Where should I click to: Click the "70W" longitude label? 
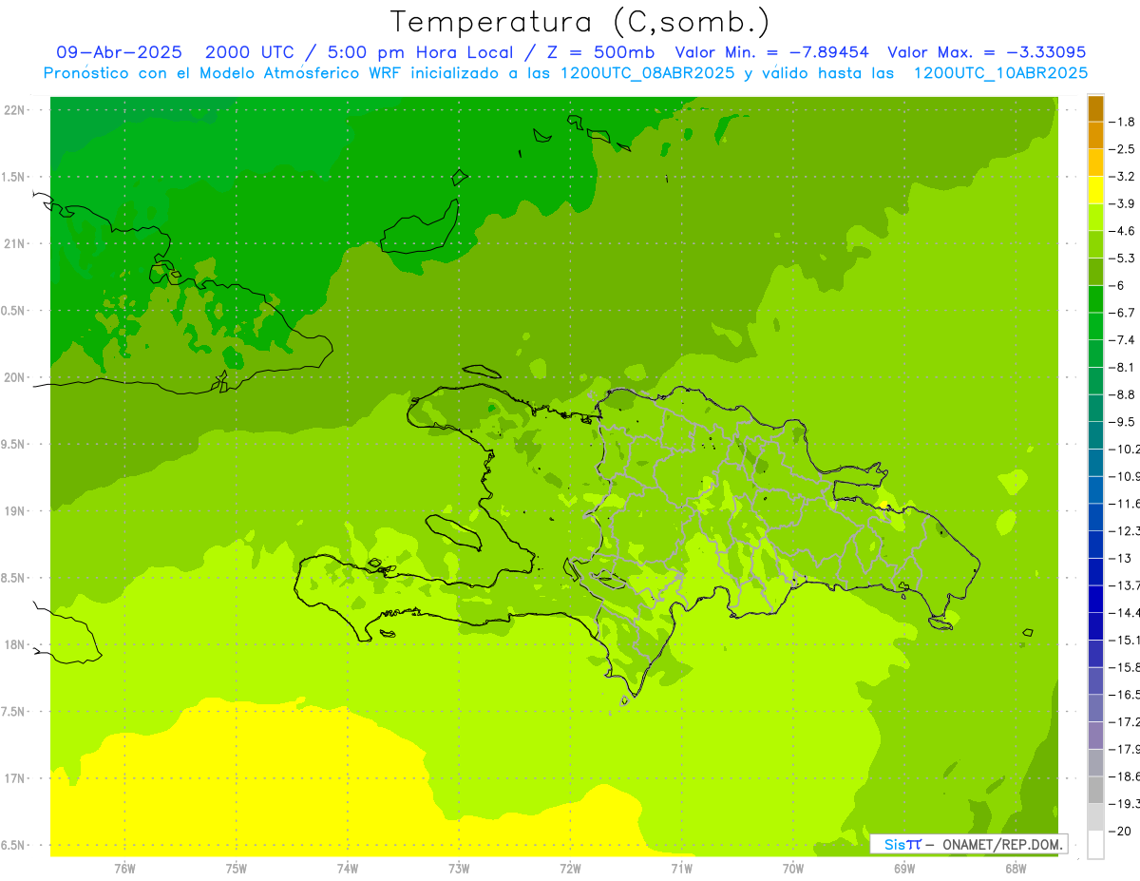(793, 868)
